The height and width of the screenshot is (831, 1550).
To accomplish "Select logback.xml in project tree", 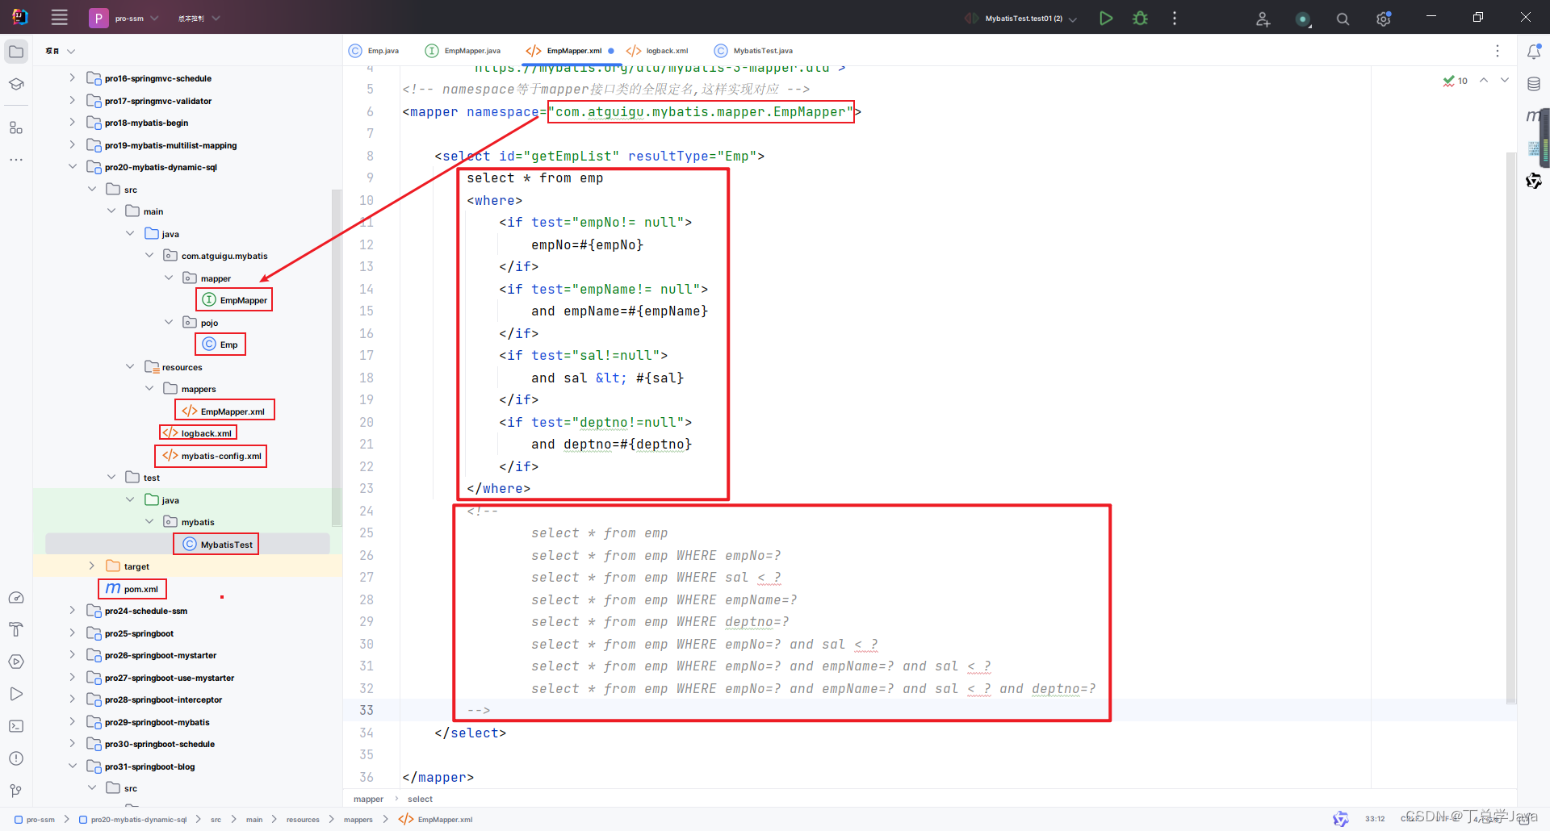I will (x=198, y=433).
